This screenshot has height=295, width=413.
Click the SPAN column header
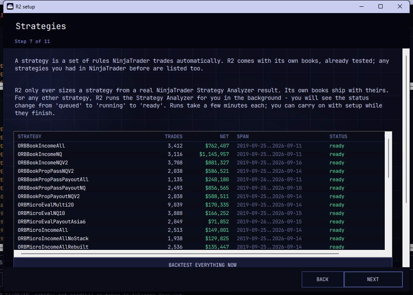243,137
